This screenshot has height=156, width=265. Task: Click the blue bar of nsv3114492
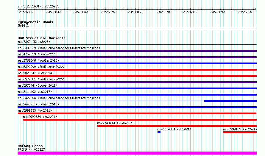point(137,95)
